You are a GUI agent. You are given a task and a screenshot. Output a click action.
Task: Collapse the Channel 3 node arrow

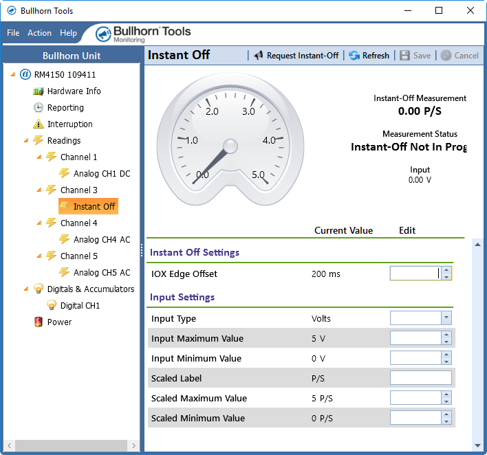pos(39,190)
